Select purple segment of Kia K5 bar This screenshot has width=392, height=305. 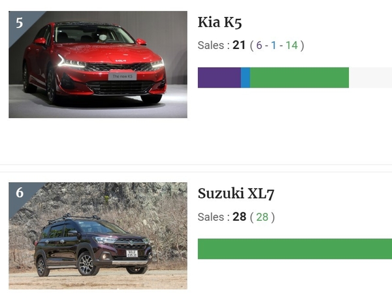(220, 78)
